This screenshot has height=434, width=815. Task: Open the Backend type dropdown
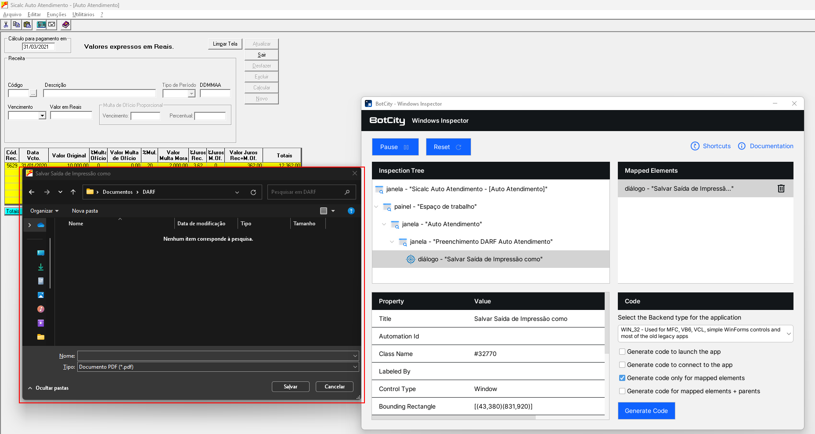point(705,333)
